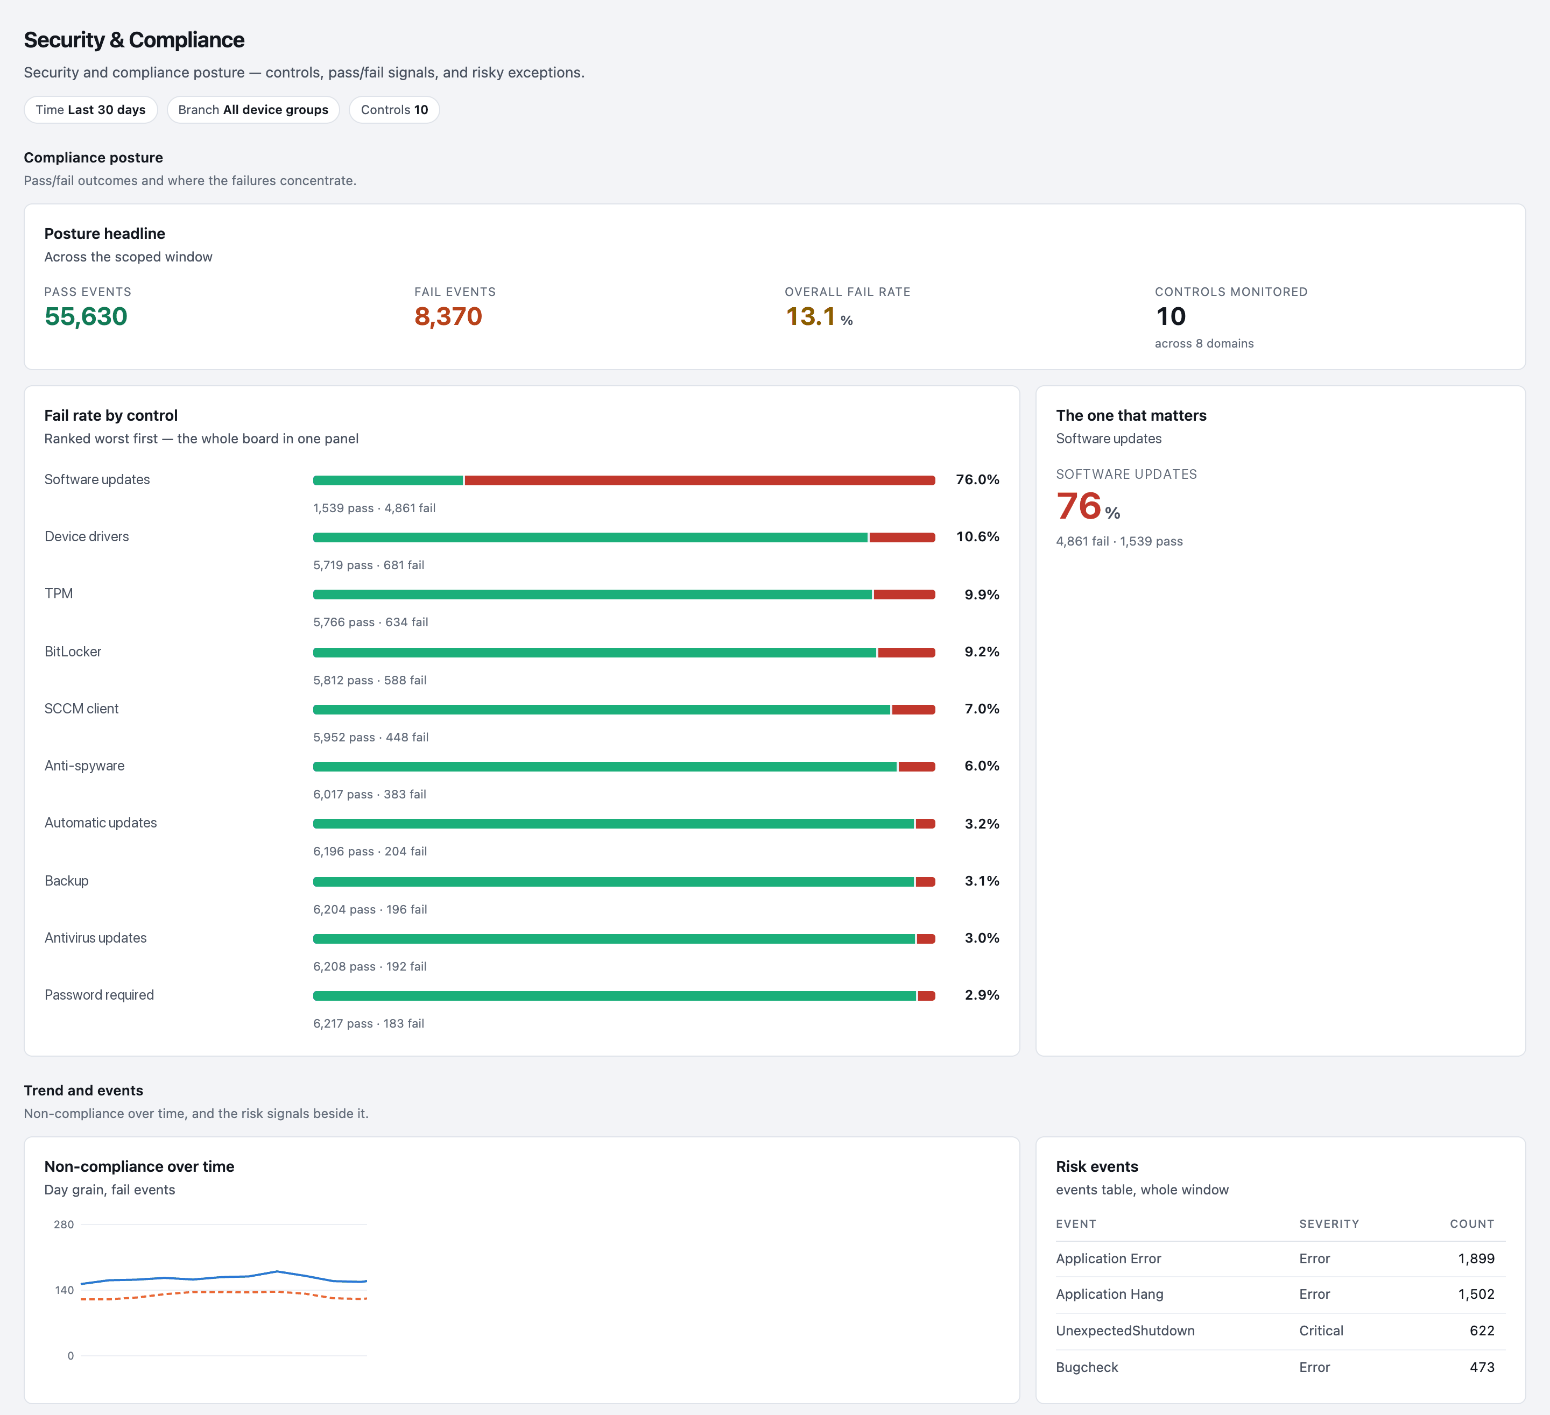
Task: Click the 'across 8 domains' note
Action: tap(1204, 344)
